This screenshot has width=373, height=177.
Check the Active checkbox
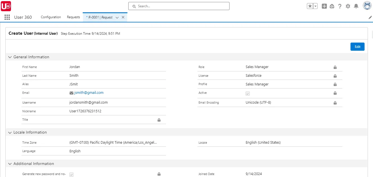tap(248, 94)
